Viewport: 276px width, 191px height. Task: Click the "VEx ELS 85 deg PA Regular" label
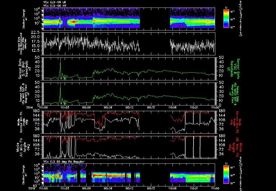[x=64, y=162]
